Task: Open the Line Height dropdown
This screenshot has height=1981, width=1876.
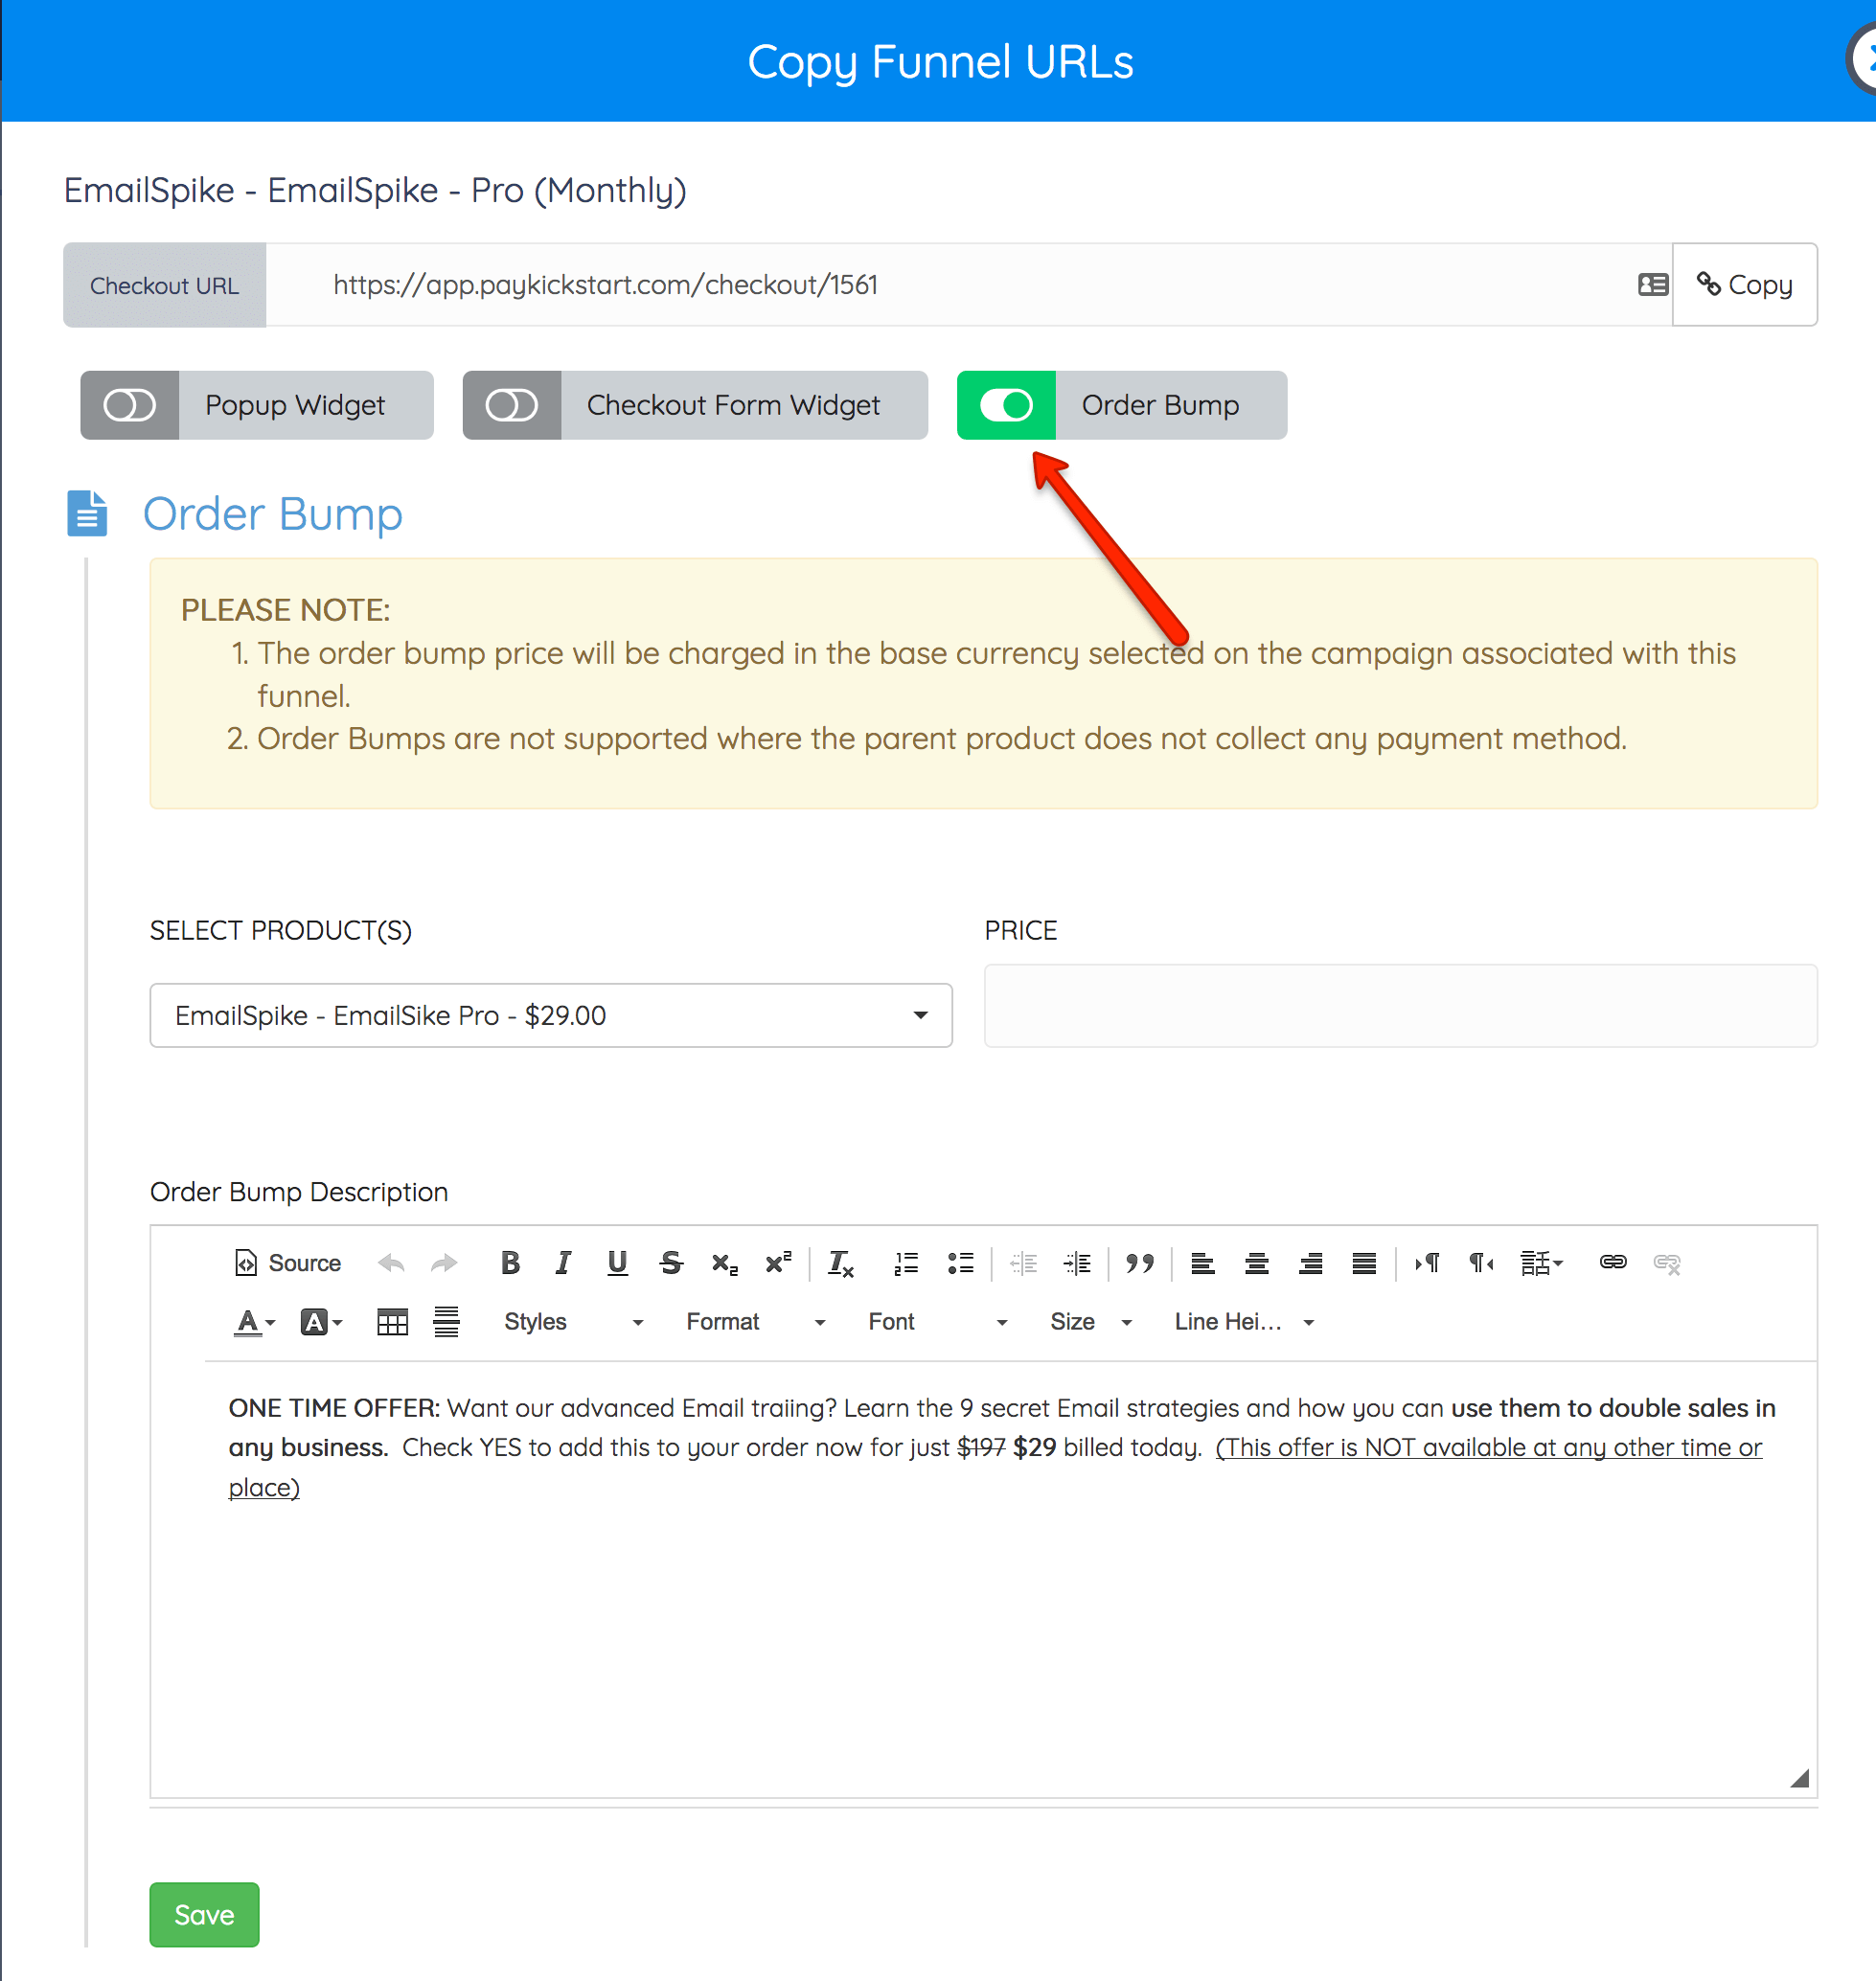Action: (x=1243, y=1322)
